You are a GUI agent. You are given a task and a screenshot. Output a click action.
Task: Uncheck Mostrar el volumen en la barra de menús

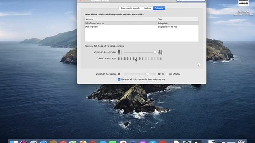[x=119, y=79]
